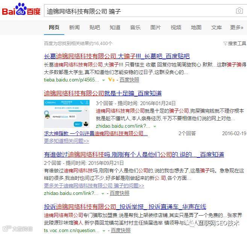This screenshot has height=234, width=247.
Task: Switch to the 知道 tab
Action: [115, 27]
